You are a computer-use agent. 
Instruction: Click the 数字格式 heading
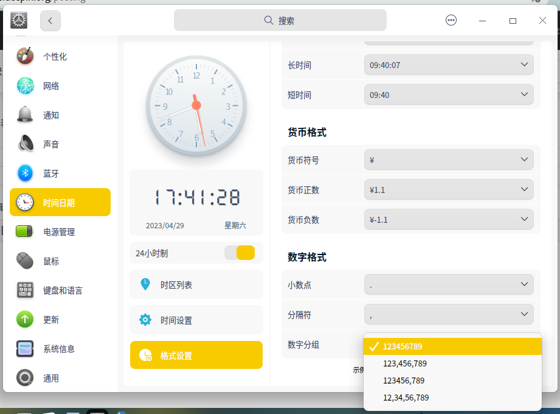tap(307, 257)
